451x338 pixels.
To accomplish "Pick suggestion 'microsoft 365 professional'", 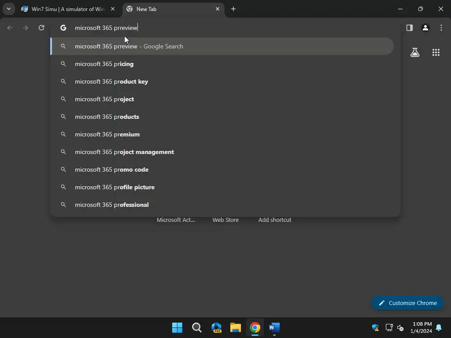I will [x=222, y=205].
